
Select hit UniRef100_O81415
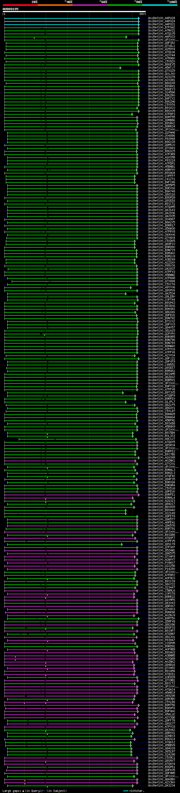tap(161, 331)
